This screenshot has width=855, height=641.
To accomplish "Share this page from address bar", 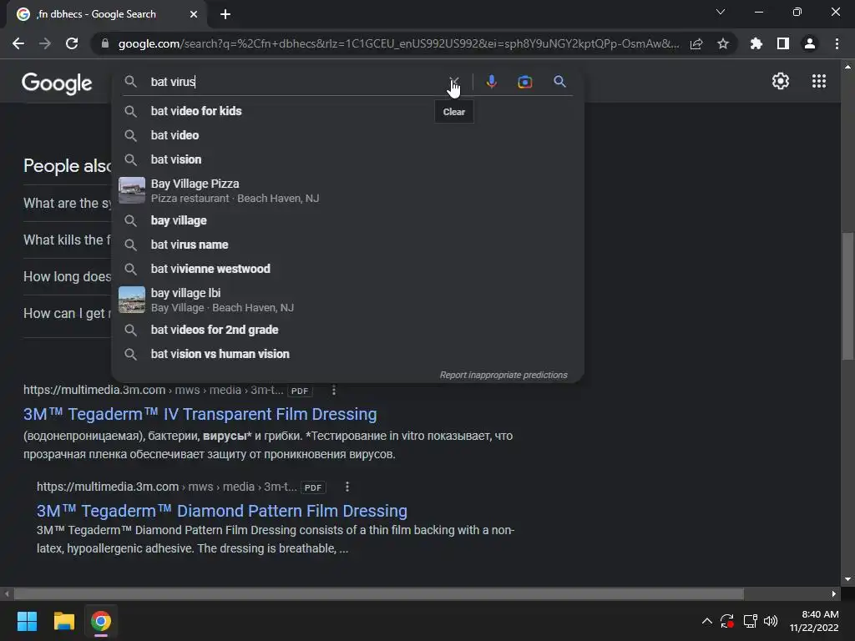I will point(696,43).
